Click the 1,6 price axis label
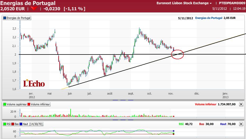The width and height of the screenshot is (246, 139). [14, 89]
